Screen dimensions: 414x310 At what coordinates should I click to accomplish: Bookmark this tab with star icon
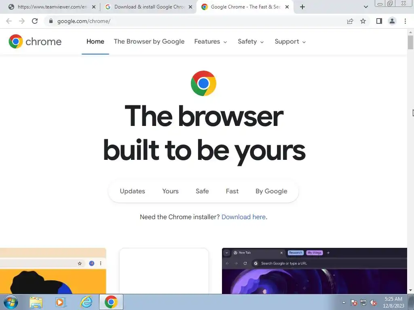click(363, 21)
